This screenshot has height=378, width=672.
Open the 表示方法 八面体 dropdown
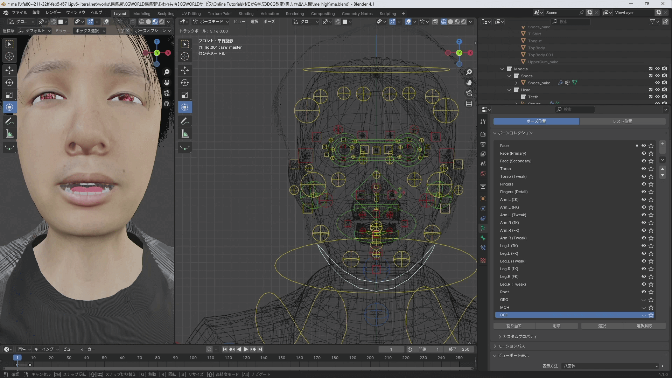[x=610, y=366]
